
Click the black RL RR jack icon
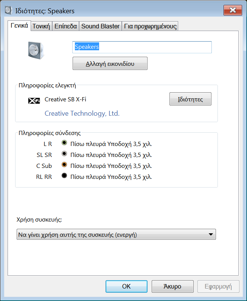pyautogui.click(x=64, y=176)
